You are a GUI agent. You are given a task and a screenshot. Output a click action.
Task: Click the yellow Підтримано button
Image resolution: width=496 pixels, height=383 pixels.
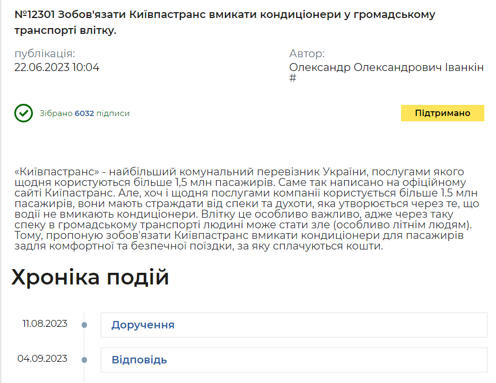pos(442,113)
